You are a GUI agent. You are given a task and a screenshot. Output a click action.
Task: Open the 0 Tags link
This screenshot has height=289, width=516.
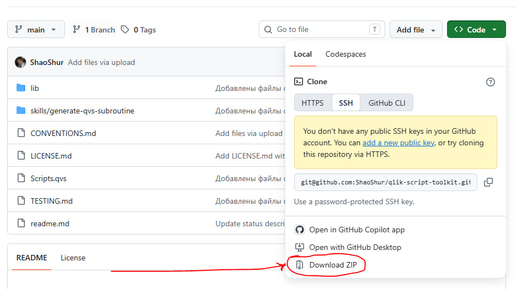point(138,30)
